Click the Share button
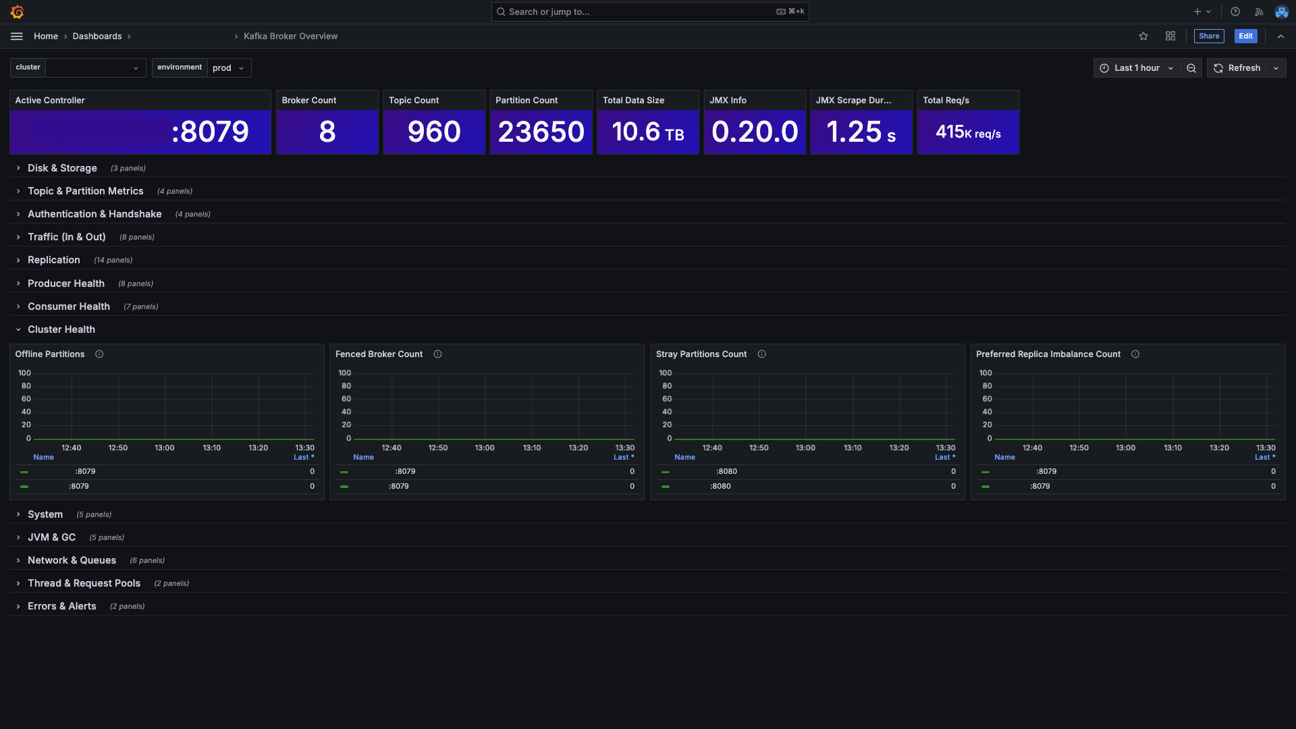Image resolution: width=1296 pixels, height=729 pixels. (x=1208, y=36)
